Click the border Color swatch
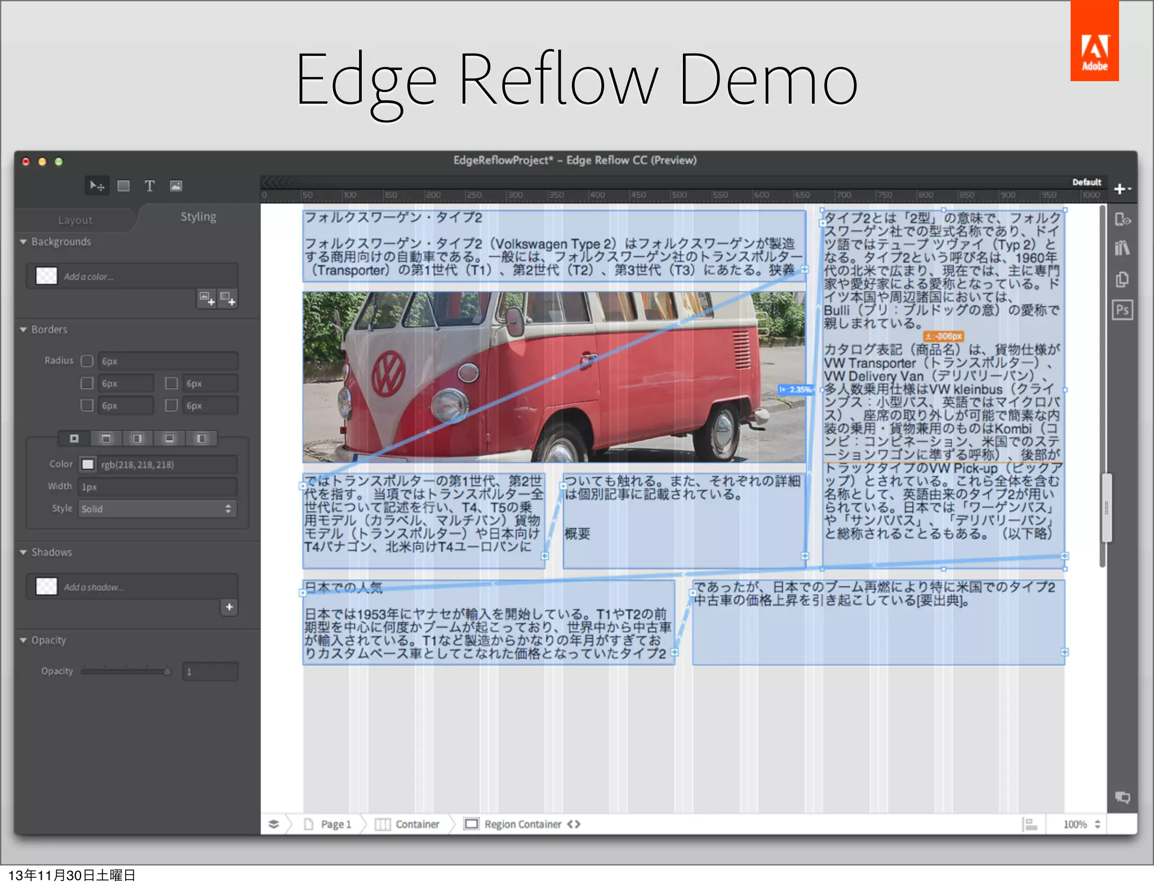1154x888 pixels. click(x=87, y=464)
